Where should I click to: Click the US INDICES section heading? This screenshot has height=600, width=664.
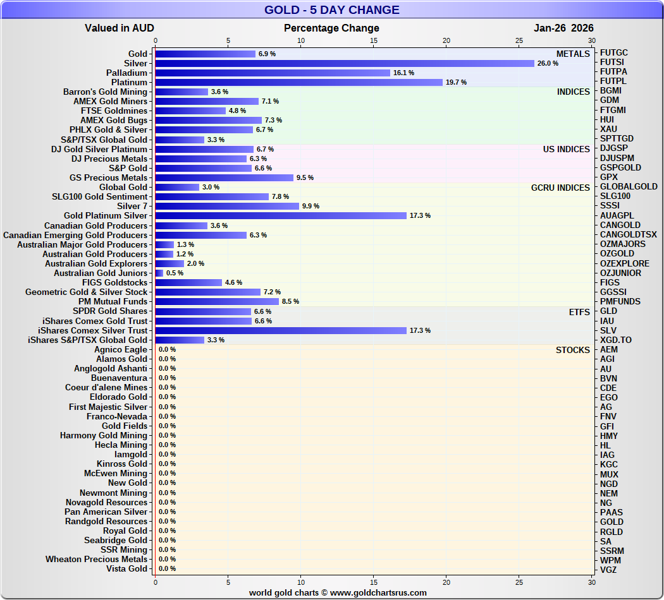click(566, 149)
